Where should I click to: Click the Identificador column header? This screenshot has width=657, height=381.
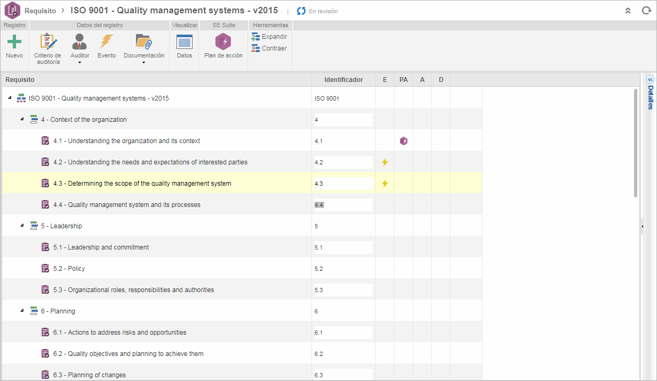click(343, 80)
